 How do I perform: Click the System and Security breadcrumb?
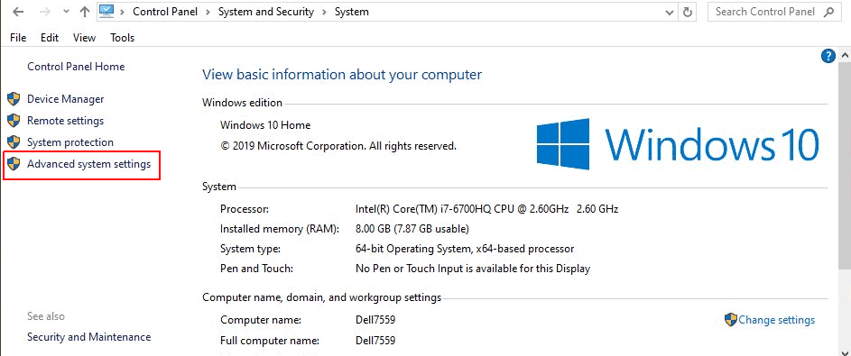[266, 12]
